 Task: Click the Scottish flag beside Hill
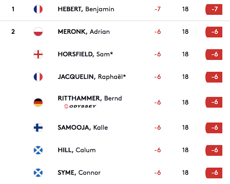pos(38,150)
